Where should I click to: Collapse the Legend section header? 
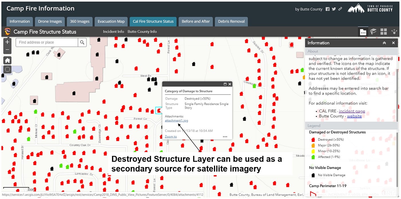point(351,126)
